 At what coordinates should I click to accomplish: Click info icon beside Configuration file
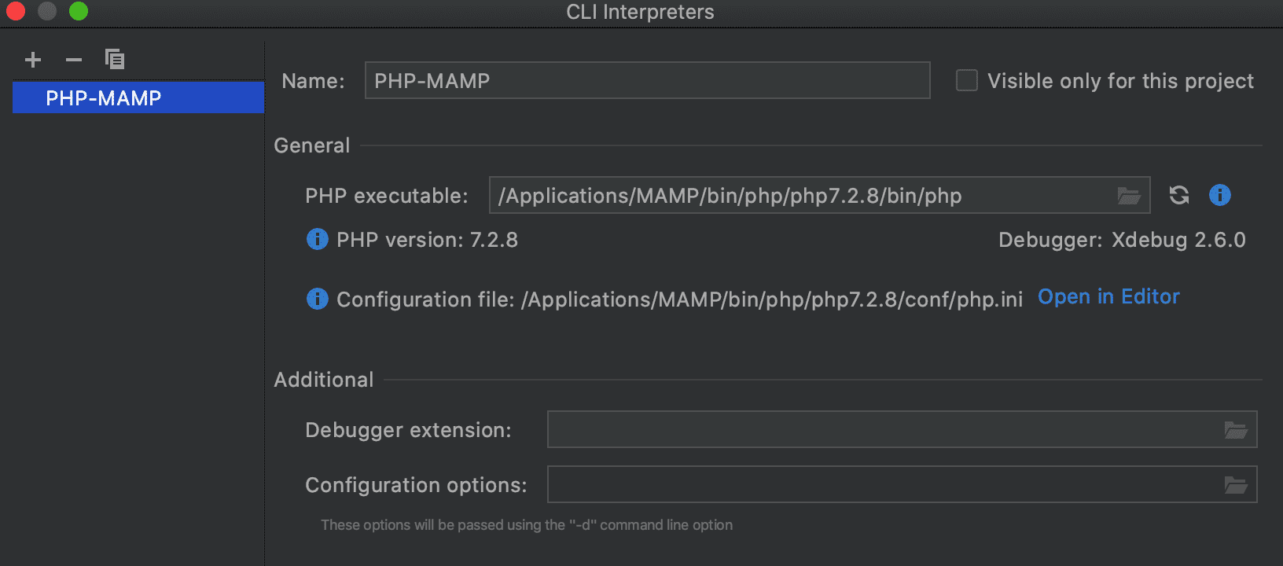[x=317, y=299]
